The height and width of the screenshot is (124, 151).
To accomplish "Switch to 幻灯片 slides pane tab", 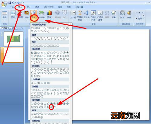I will click(4, 28).
